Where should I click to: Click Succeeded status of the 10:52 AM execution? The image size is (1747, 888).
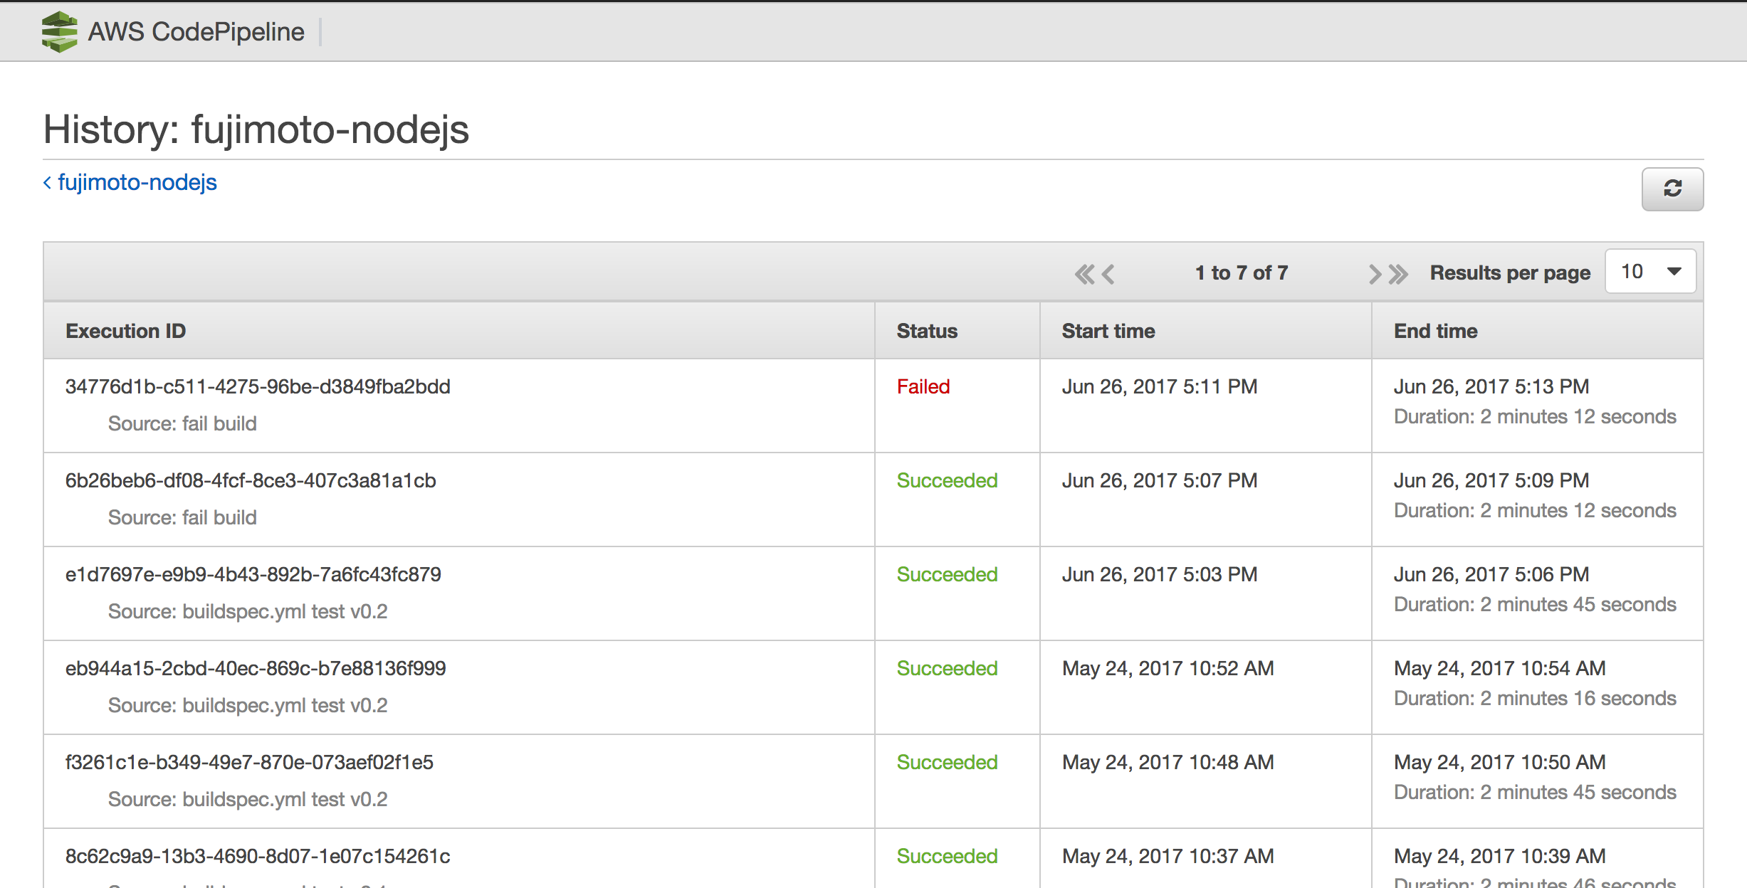click(x=947, y=668)
